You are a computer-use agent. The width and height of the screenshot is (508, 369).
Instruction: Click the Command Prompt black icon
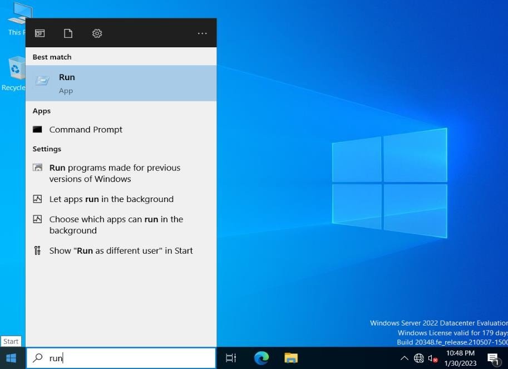pyautogui.click(x=38, y=130)
